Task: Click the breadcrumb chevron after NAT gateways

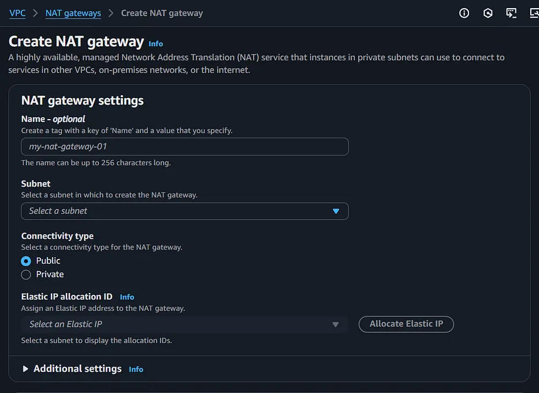Action: [x=111, y=13]
